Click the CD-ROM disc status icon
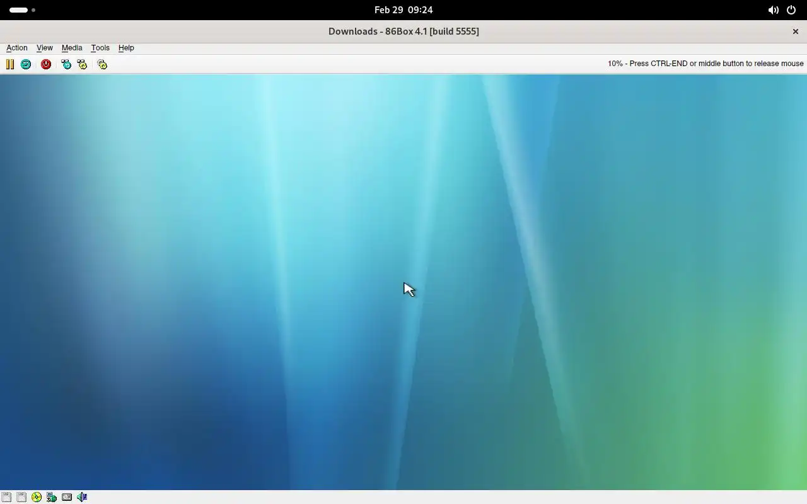 pos(37,497)
